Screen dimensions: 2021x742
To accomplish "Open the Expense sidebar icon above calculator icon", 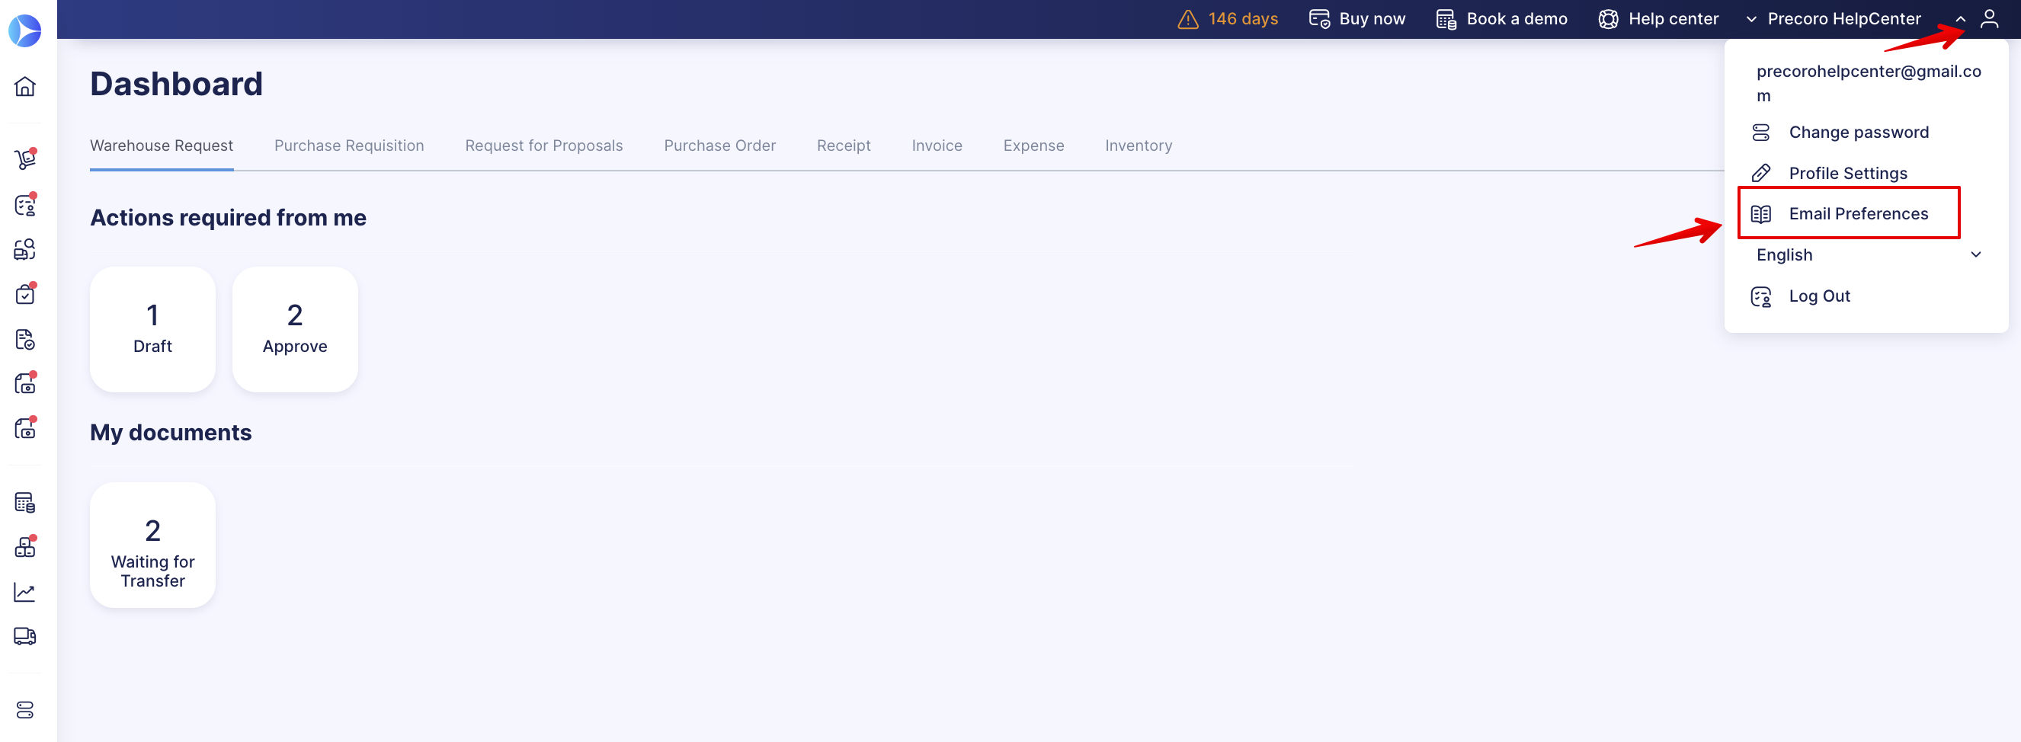I will click(25, 428).
